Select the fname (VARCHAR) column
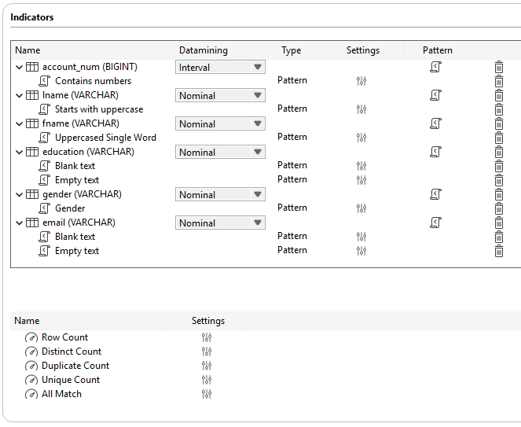This screenshot has height=427, width=521. tap(80, 124)
